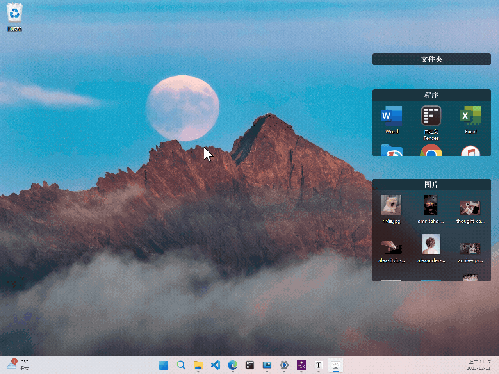
Task: Click the 小猫.jpg file name
Action: pyautogui.click(x=392, y=221)
